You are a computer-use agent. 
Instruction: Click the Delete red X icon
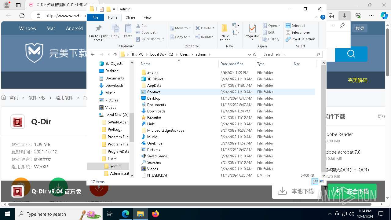click(x=198, y=28)
